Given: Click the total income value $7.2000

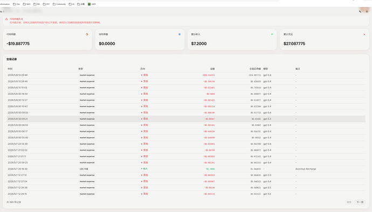Looking at the screenshot, I should coord(199,44).
